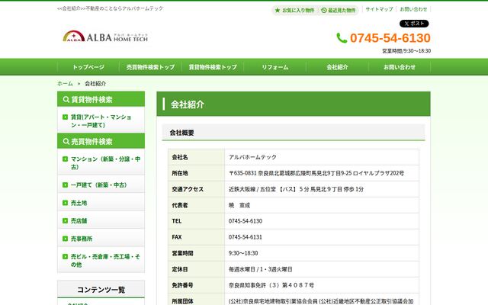The height and width of the screenshot is (305, 488).
Task: Click the 交通アクセス value 近鉄大阪線 / 五位堂
Action: click(296, 189)
